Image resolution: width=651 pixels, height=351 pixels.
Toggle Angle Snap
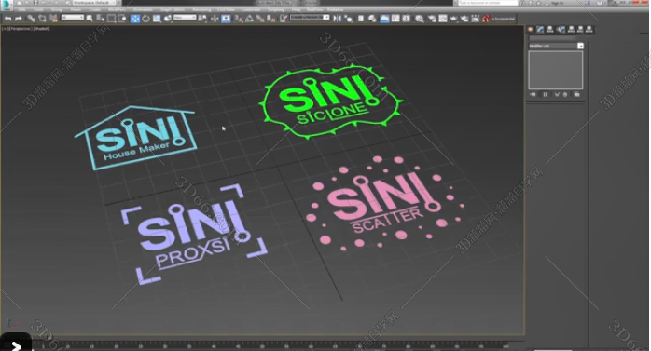(x=249, y=19)
